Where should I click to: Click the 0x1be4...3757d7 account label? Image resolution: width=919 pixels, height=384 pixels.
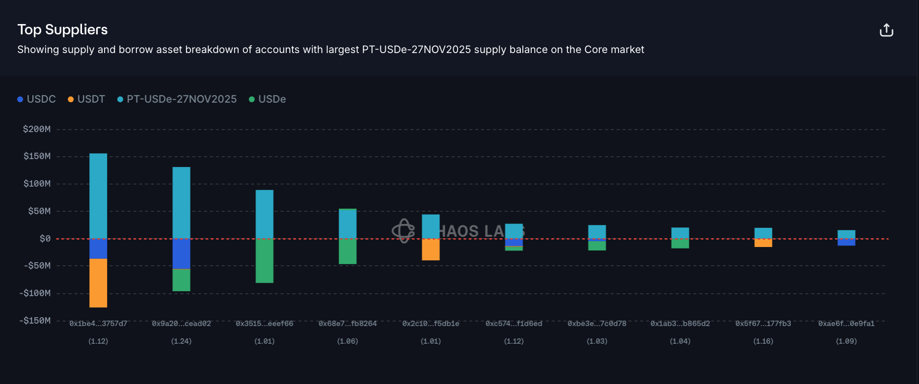(x=98, y=324)
